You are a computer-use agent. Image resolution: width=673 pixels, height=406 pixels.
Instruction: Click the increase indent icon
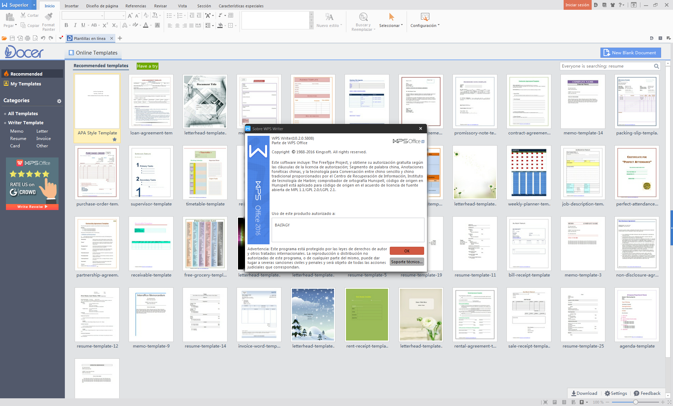pos(199,15)
